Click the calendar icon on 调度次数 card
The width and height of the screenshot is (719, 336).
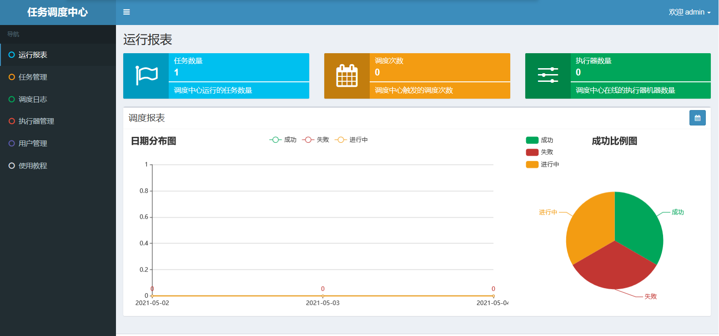tap(347, 75)
